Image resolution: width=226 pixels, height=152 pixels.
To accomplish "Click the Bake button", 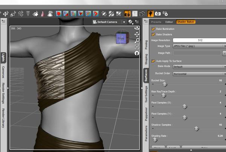I will click(204, 147).
